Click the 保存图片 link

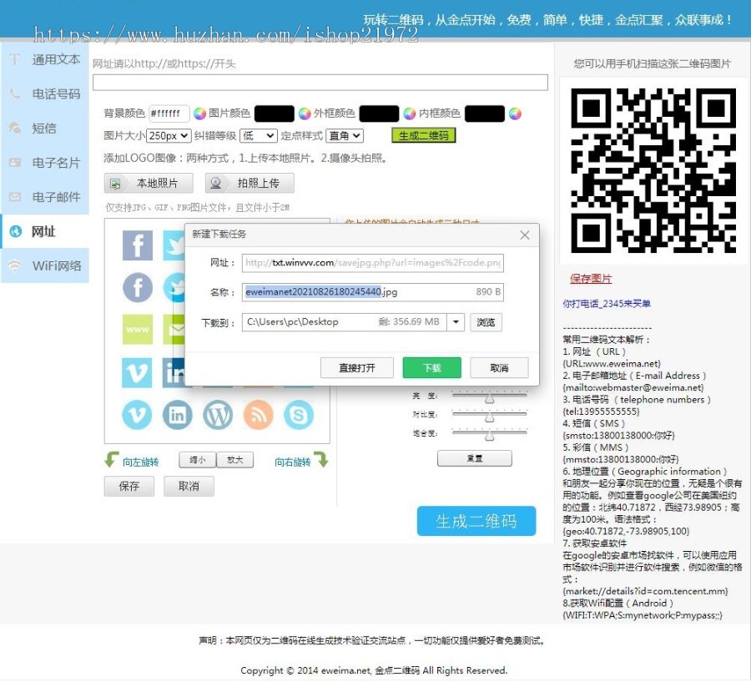pos(591,279)
